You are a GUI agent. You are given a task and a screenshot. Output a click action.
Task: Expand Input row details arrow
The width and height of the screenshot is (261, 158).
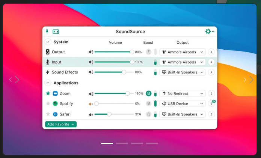[211, 62]
